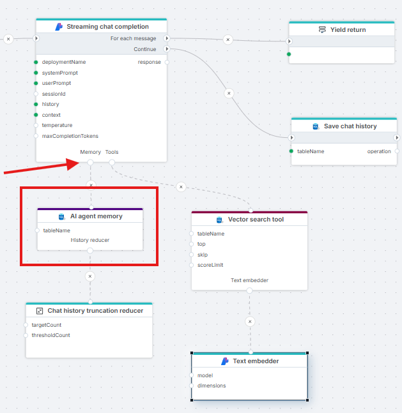Viewport: 402px width, 413px height.
Task: Select the AI agent memory node title
Action: pyautogui.click(x=97, y=216)
